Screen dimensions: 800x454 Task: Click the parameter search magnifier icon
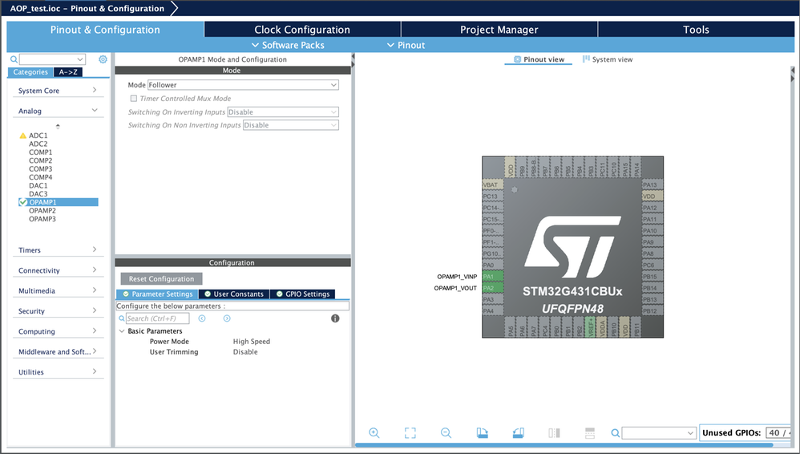pyautogui.click(x=121, y=318)
